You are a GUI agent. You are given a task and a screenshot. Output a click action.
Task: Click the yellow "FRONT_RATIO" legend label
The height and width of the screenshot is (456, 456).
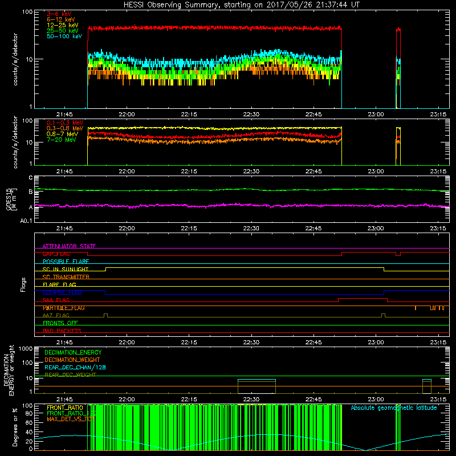(65, 408)
